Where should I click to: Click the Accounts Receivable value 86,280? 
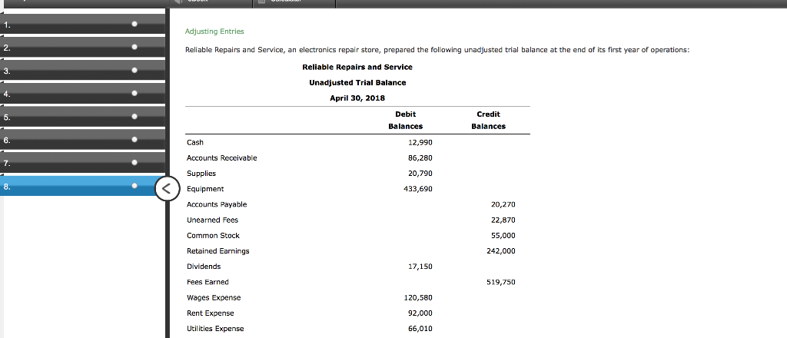coord(420,158)
